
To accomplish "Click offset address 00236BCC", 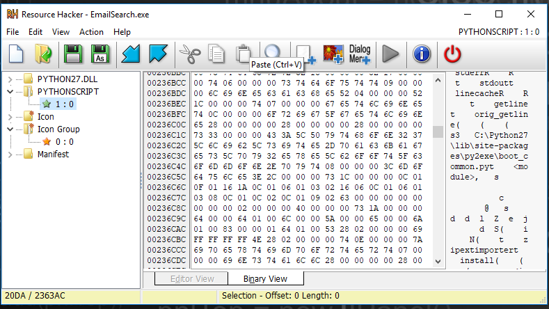I will pos(166,83).
